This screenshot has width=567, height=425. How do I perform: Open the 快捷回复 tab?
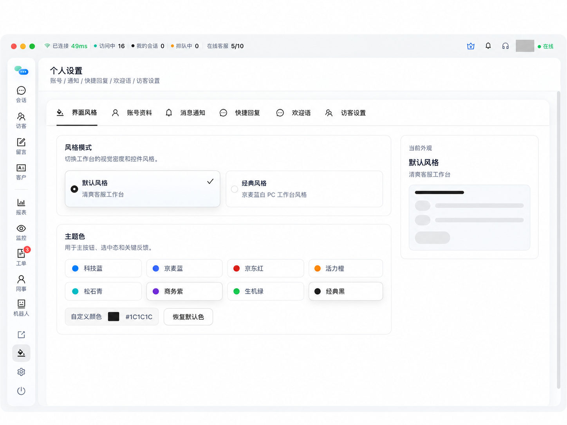point(240,113)
